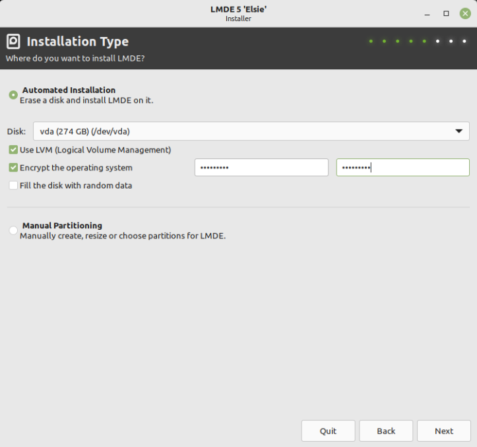Image resolution: width=477 pixels, height=447 pixels.
Task: Focus the first encryption password field
Action: click(261, 168)
